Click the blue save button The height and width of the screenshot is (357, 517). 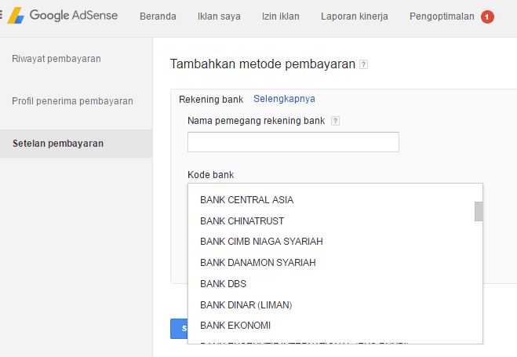coord(179,329)
